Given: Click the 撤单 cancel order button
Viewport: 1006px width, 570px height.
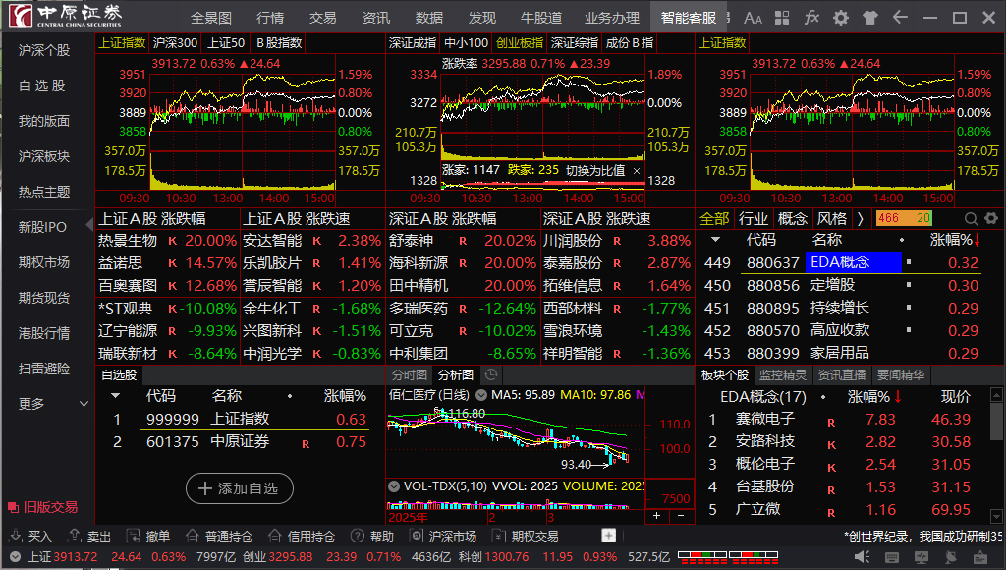Looking at the screenshot, I should [x=148, y=536].
